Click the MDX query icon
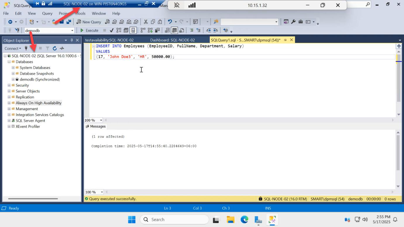The image size is (404, 227). pos(114,22)
